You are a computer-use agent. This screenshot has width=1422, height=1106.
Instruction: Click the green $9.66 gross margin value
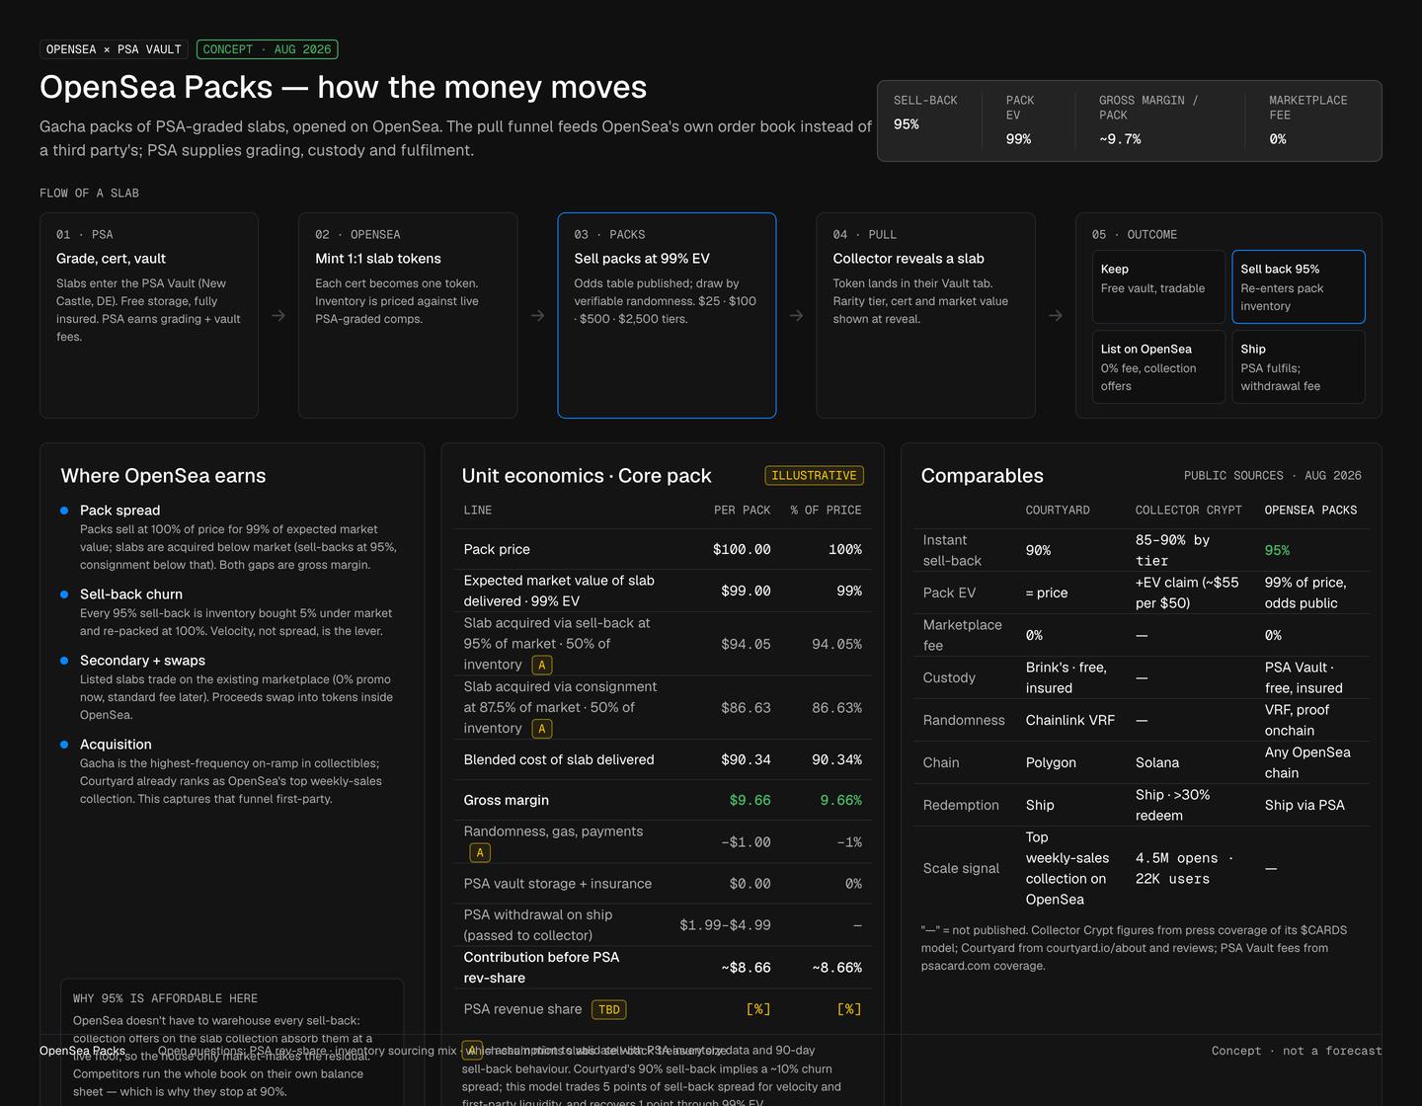pos(750,801)
